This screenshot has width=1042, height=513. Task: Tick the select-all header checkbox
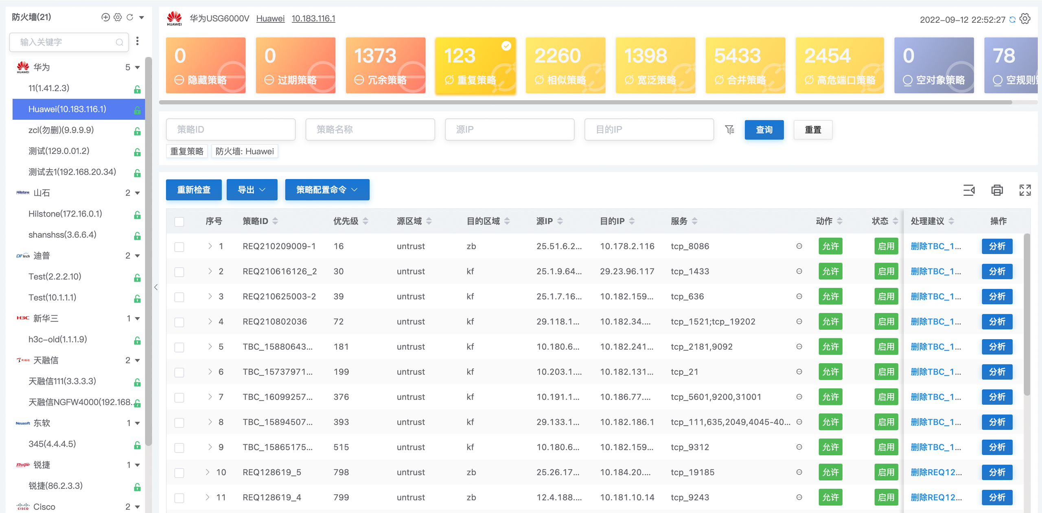[179, 221]
